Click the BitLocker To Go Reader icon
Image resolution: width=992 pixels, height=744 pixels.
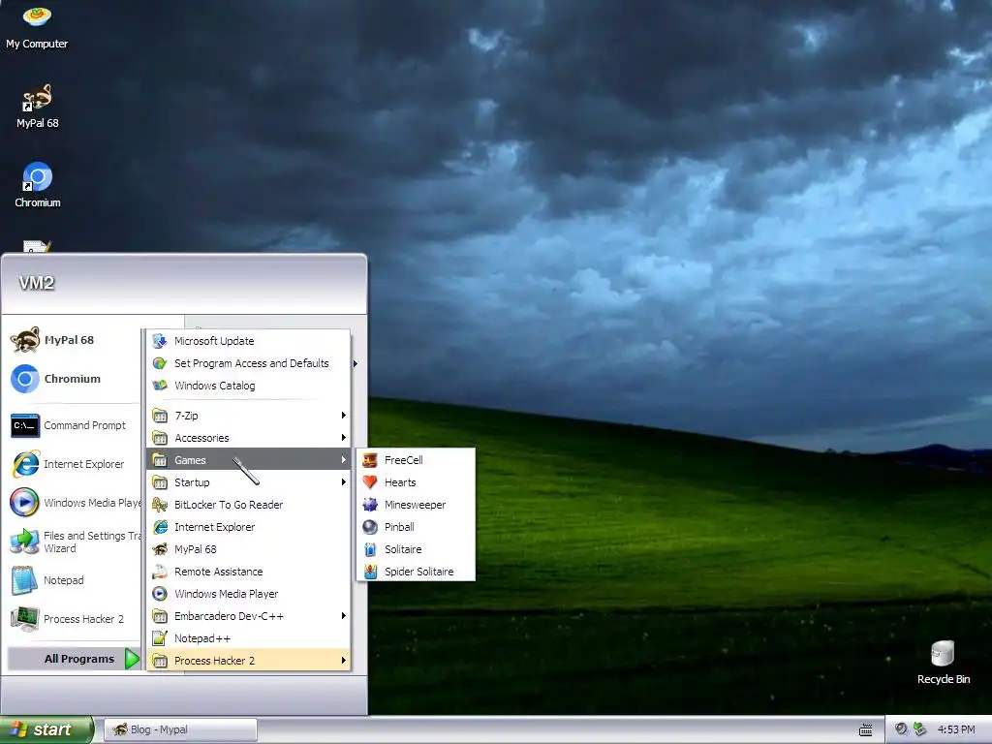160,504
